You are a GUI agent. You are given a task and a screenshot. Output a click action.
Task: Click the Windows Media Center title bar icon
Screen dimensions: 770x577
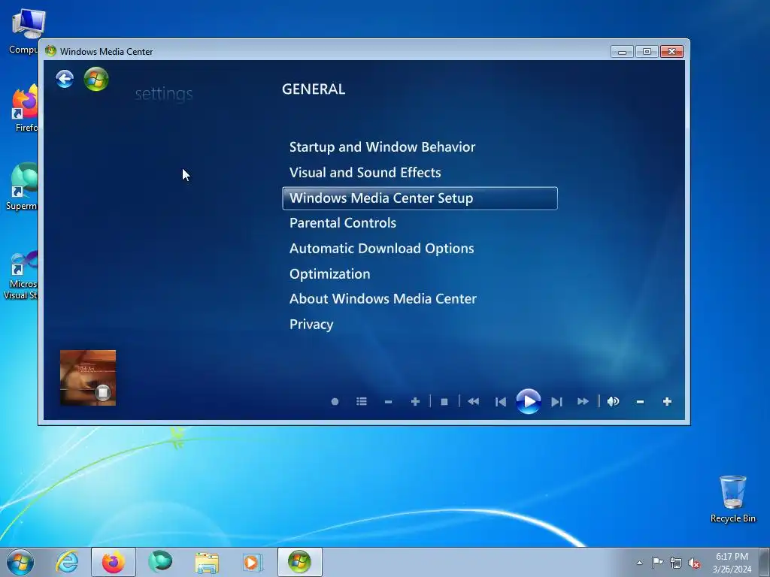pyautogui.click(x=50, y=51)
